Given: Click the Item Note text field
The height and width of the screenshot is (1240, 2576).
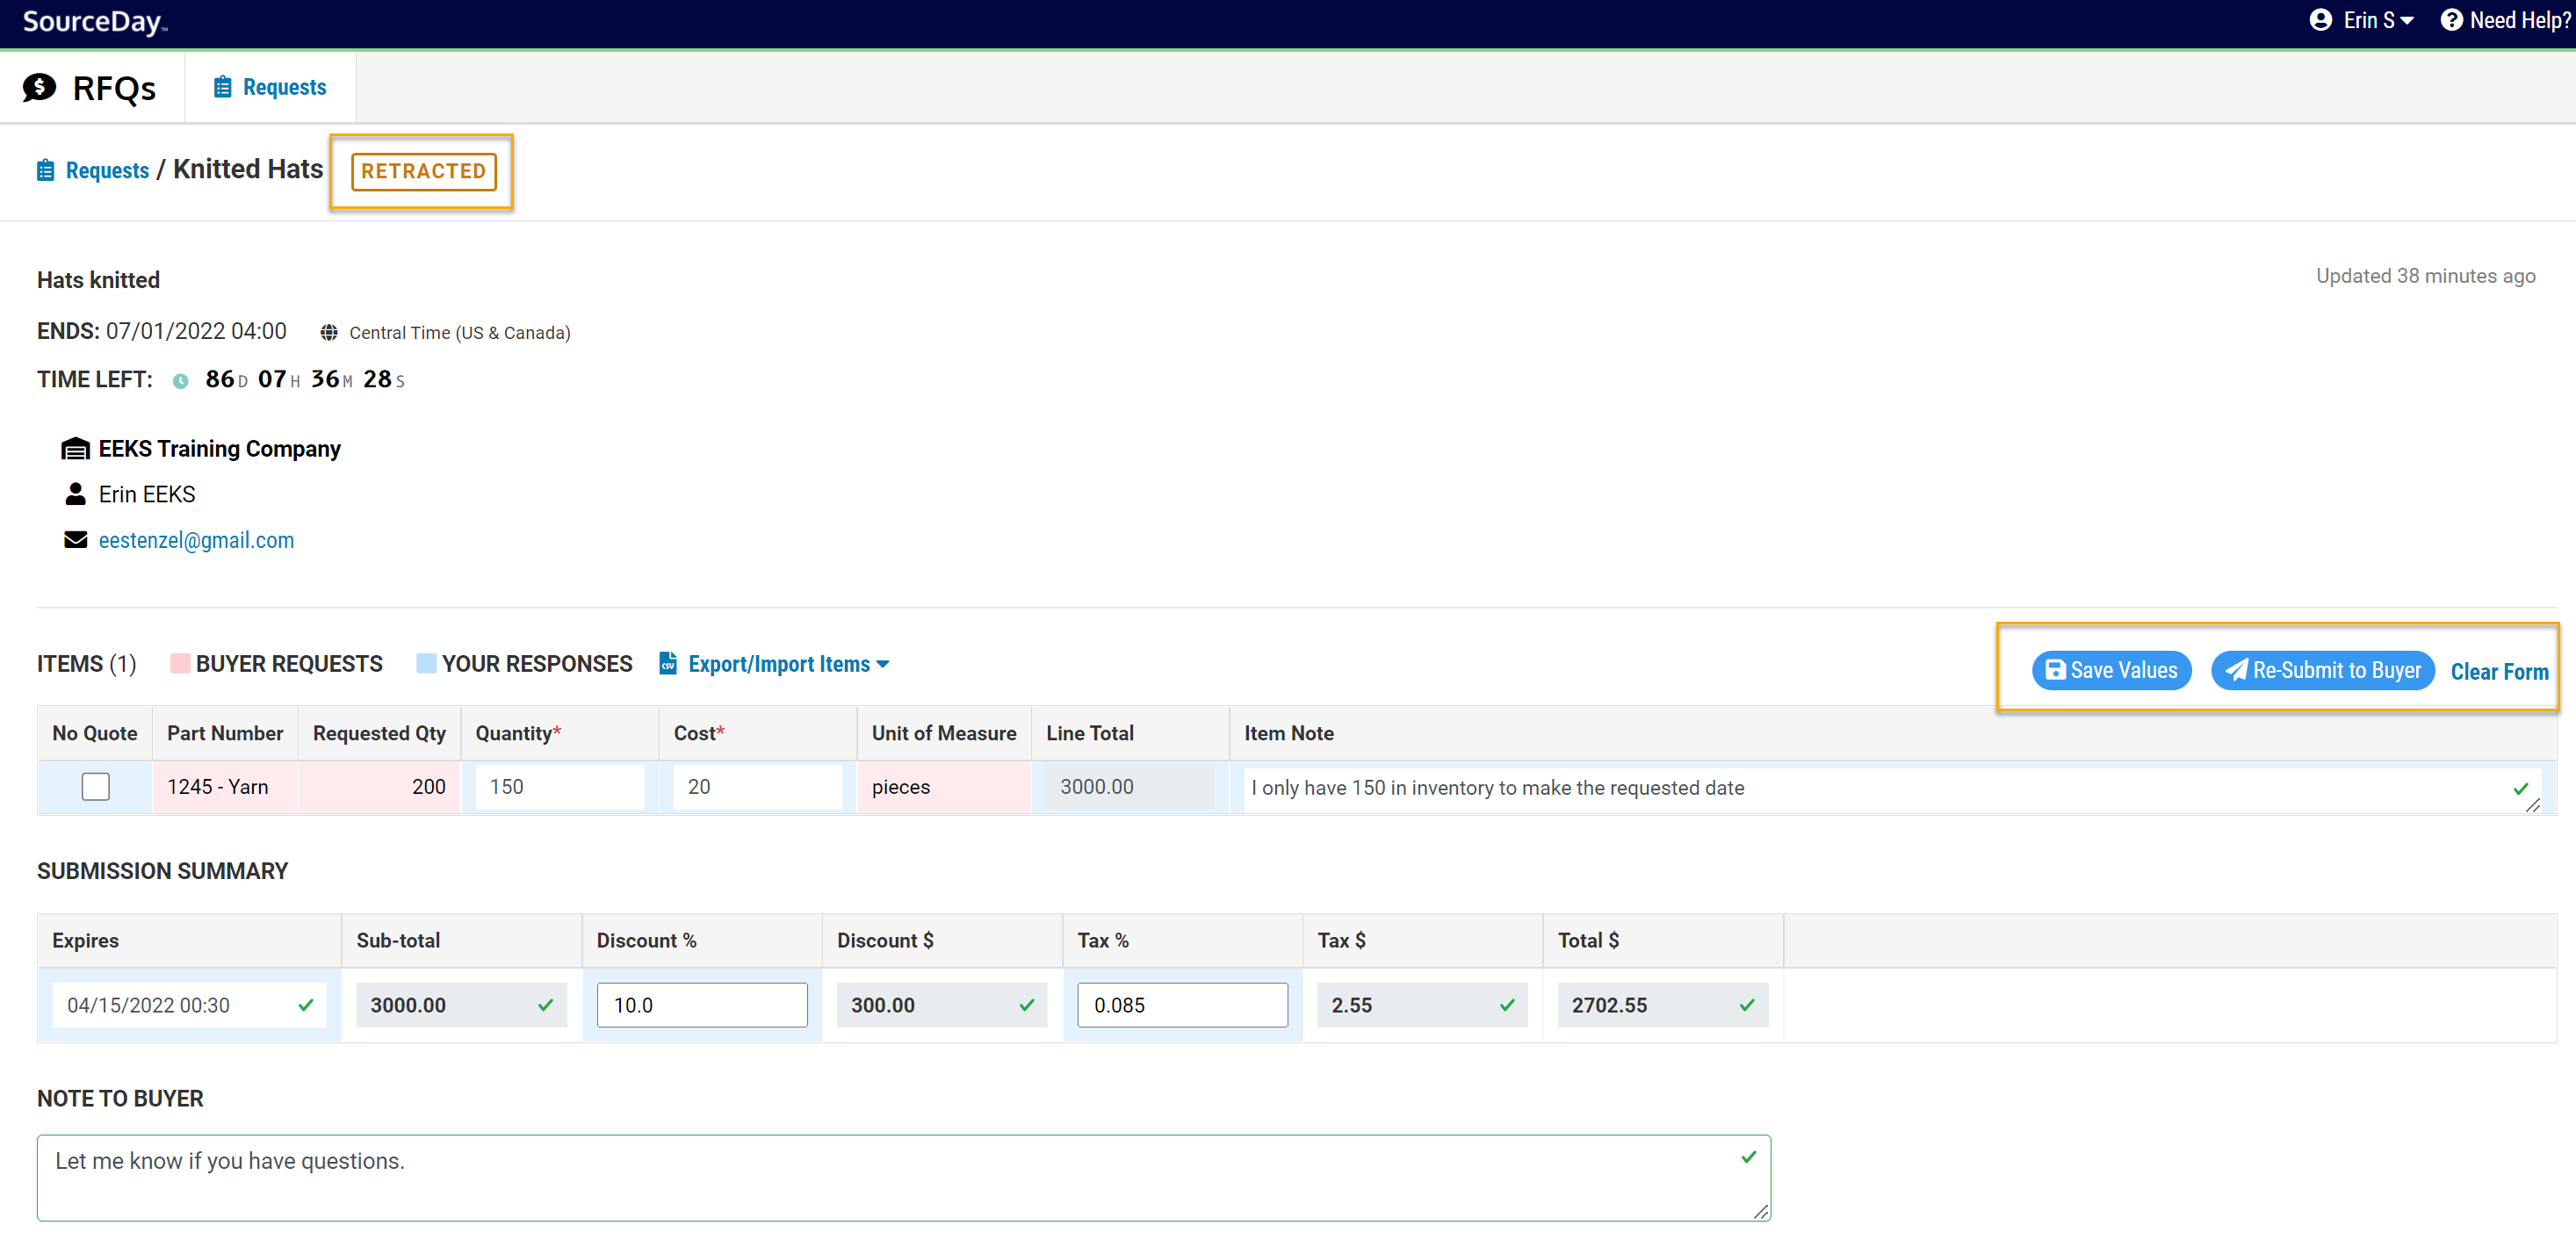Looking at the screenshot, I should pos(1891,789).
